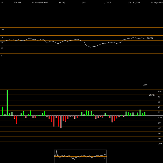Screen dimensions: 163x163
Task: Click the "SI MunafaSutraR" header text
Action: (x=40, y=3)
